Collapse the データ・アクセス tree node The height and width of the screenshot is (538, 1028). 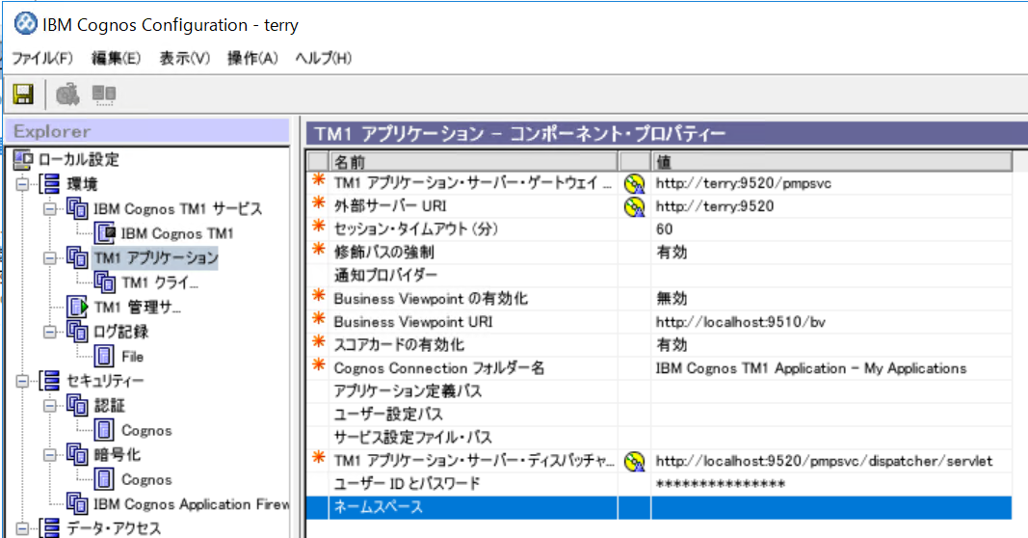22,528
